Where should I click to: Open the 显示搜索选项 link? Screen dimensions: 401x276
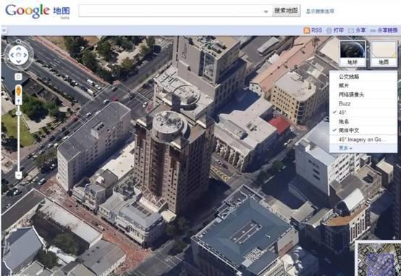tap(320, 11)
